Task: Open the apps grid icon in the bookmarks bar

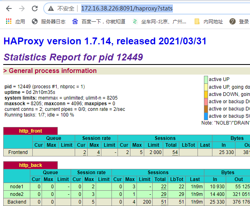Action: click(x=8, y=21)
